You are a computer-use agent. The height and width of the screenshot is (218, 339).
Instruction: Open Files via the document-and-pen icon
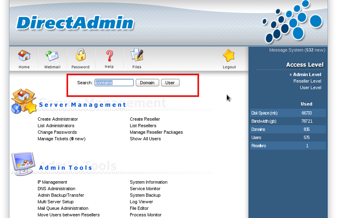[x=137, y=55]
